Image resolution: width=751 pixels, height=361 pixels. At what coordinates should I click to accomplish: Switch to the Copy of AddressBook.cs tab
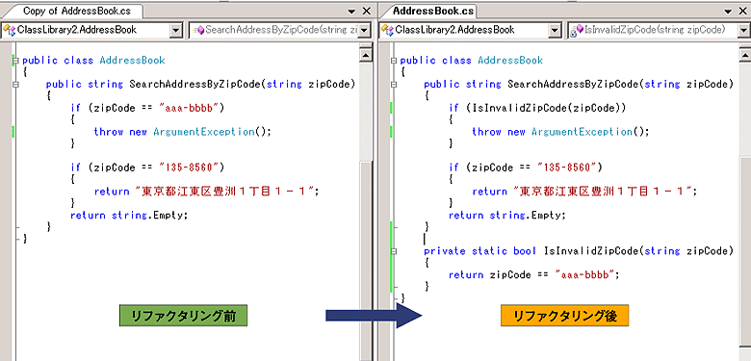(x=77, y=11)
